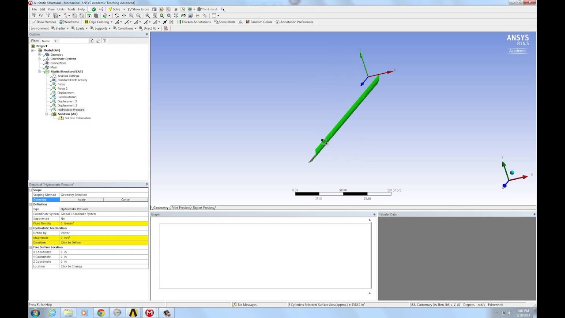The image size is (565, 318).
Task: Select the Rotate view tool
Action: tap(117, 15)
